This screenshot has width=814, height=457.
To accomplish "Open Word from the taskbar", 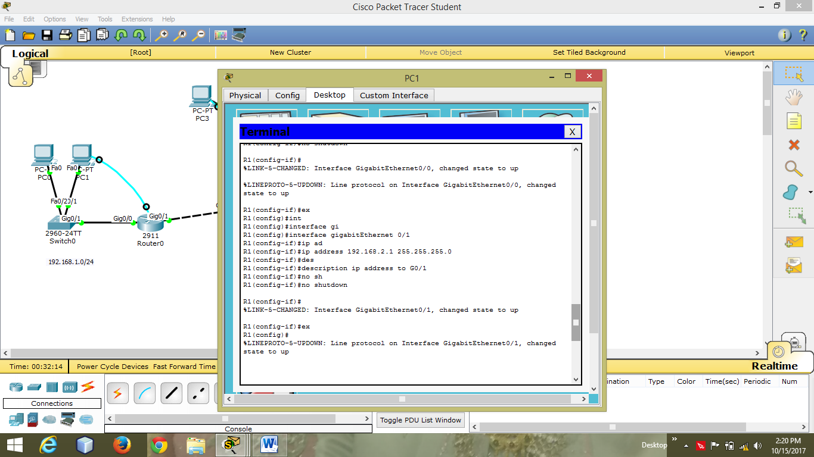I will [x=270, y=445].
